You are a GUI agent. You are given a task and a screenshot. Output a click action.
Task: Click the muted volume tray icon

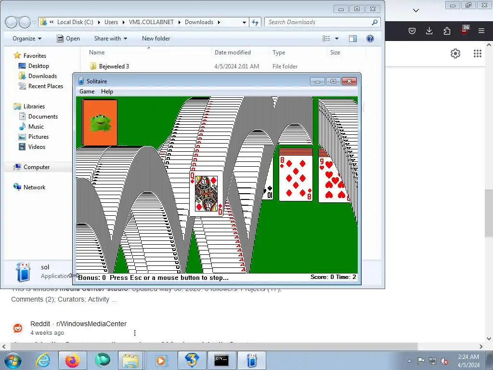(444, 360)
